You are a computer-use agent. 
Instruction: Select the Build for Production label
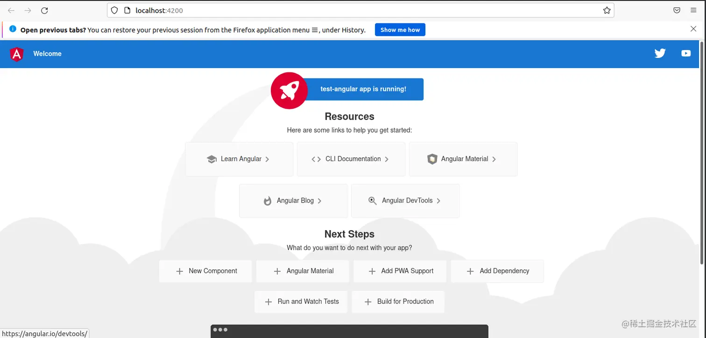coord(405,302)
